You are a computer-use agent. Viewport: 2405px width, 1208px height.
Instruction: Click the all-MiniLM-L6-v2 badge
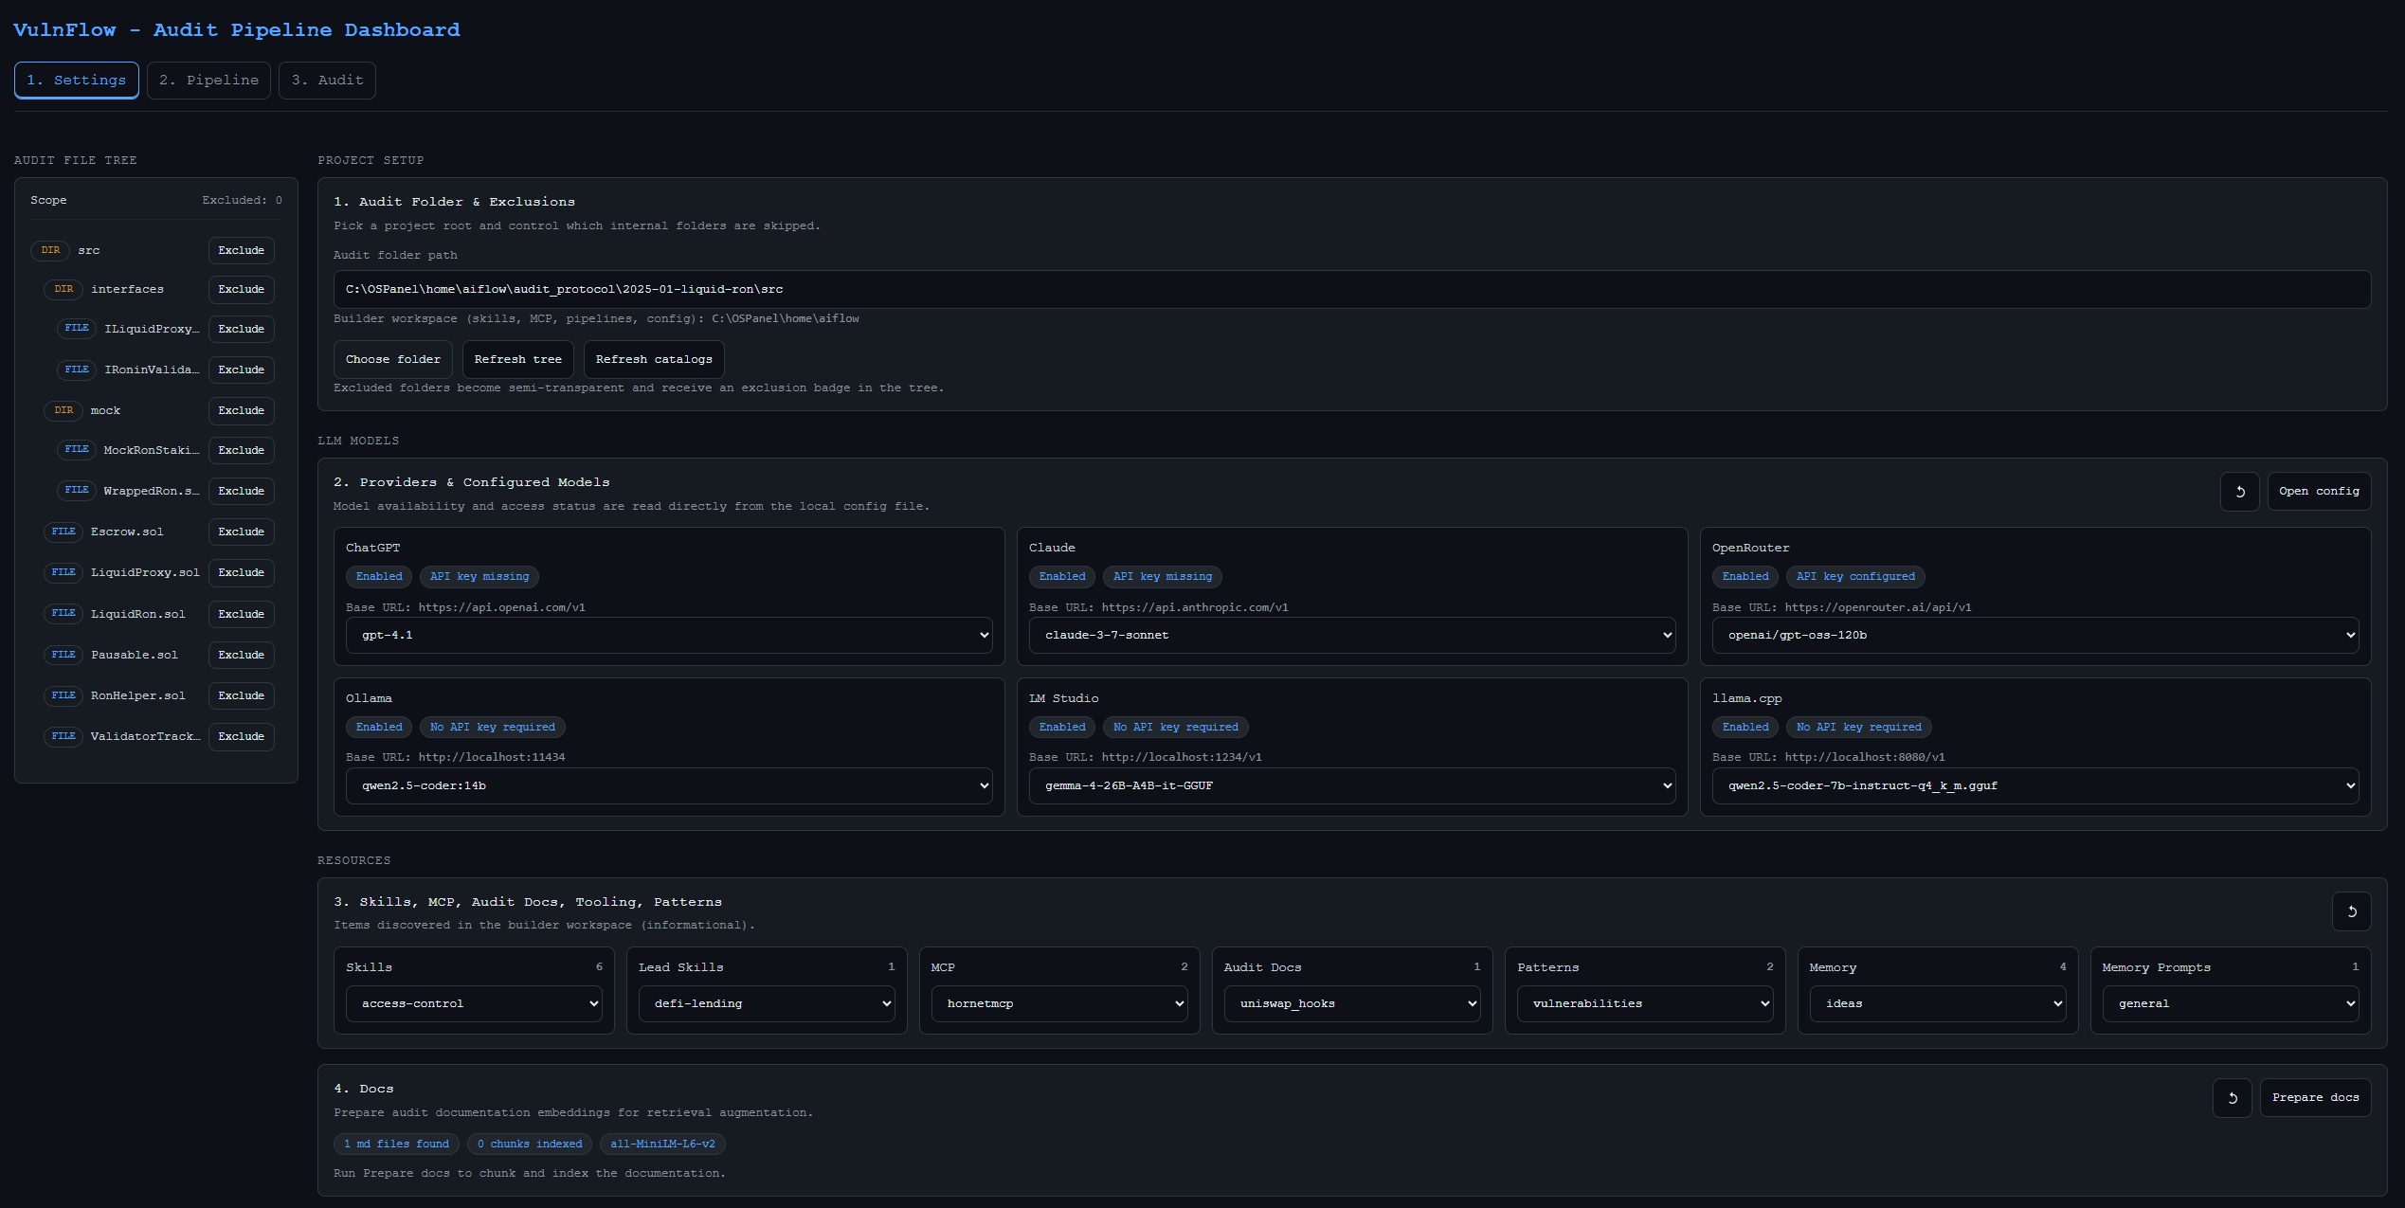pos(662,1145)
